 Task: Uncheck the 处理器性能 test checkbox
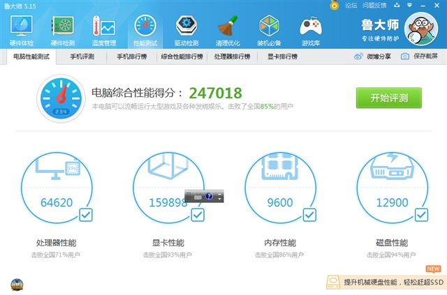85,215
